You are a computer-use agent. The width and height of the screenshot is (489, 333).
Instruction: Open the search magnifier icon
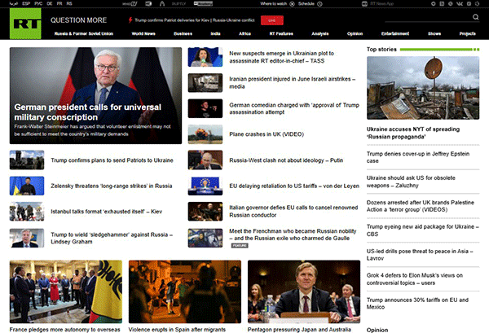(475, 17)
